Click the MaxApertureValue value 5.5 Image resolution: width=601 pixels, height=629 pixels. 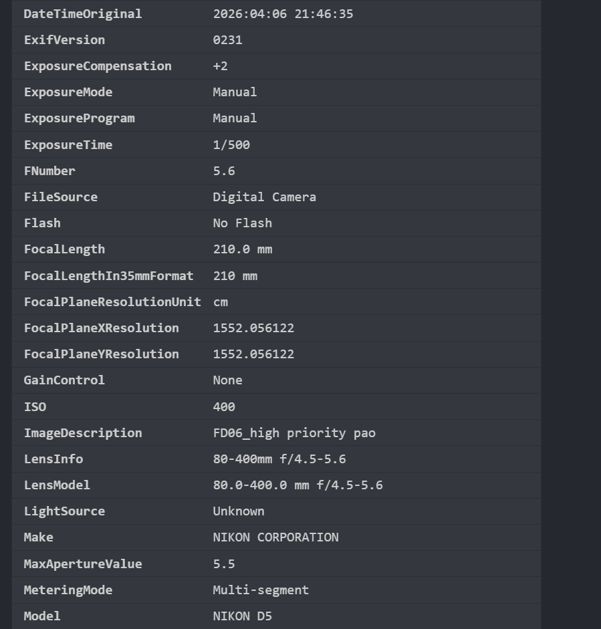pyautogui.click(x=224, y=564)
